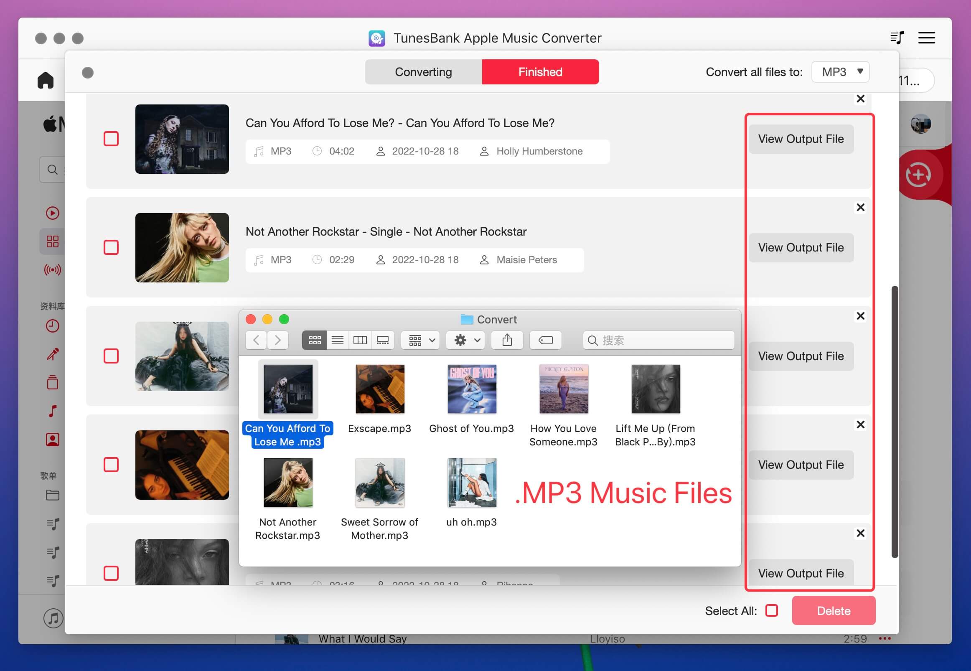Click the Finder forward arrow
Viewport: 971px width, 671px height.
pyautogui.click(x=278, y=340)
